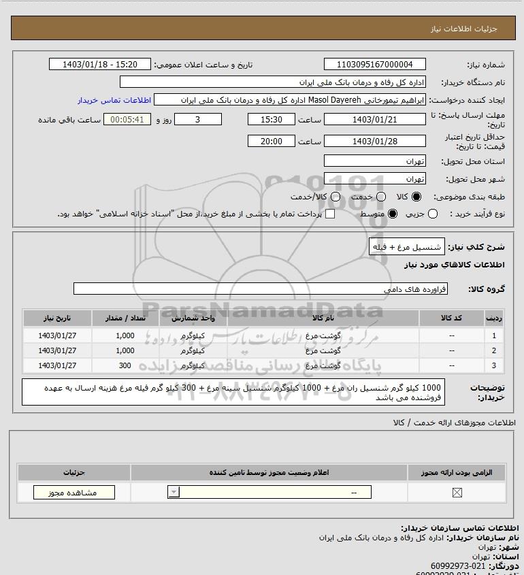Click the fax number 60992973-021
Image resolution: width=524 pixels, height=575 pixels.
[457, 566]
